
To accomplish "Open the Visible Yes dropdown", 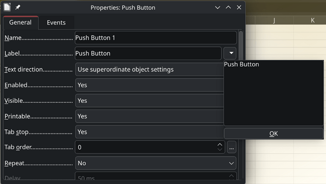I will point(149,100).
